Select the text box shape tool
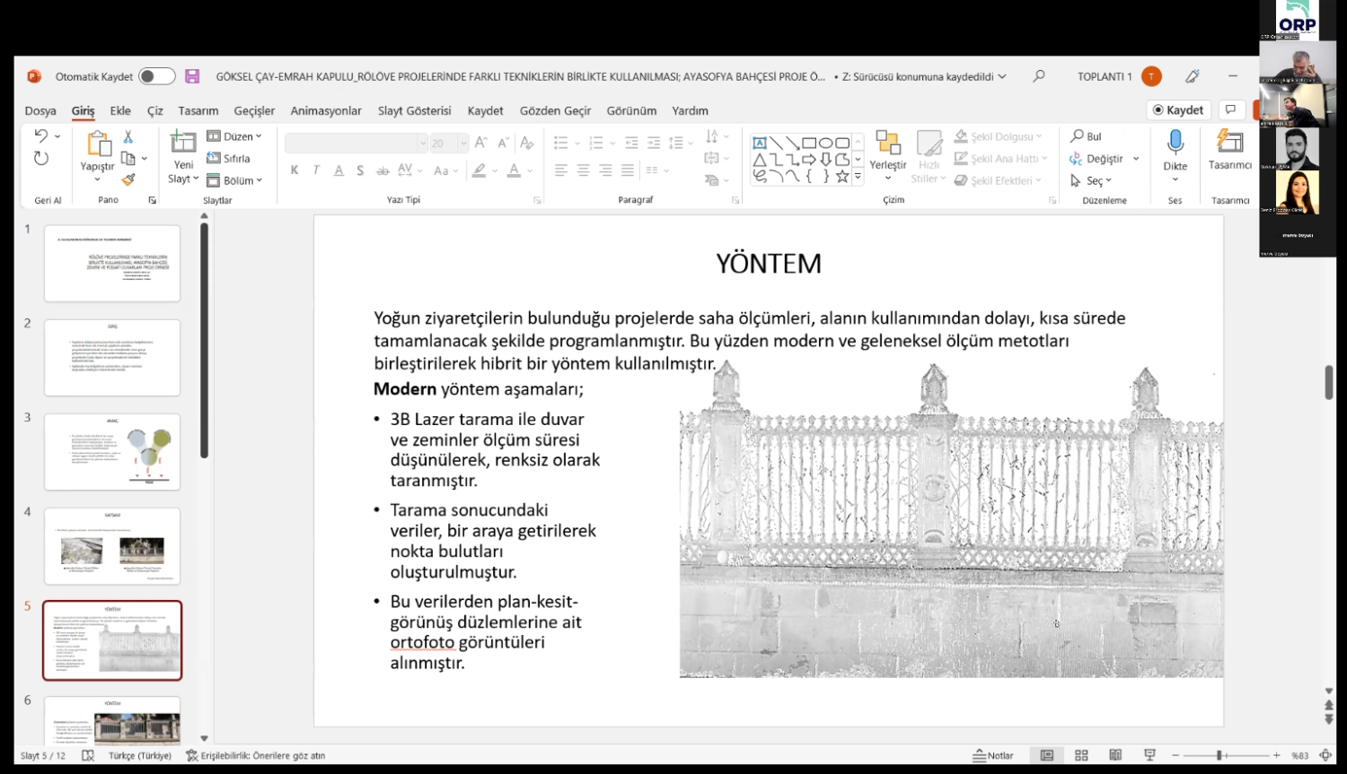1347x774 pixels. coord(760,143)
